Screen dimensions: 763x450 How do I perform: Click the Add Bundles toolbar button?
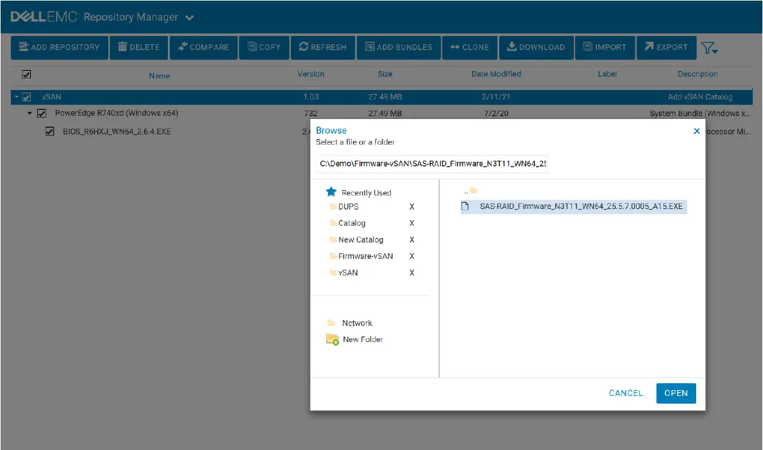point(398,47)
